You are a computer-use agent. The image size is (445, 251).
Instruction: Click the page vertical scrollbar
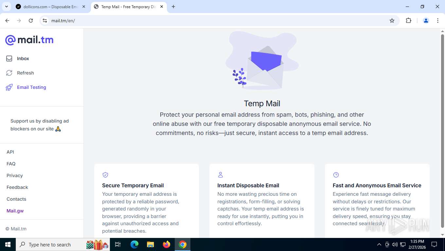pyautogui.click(x=443, y=131)
